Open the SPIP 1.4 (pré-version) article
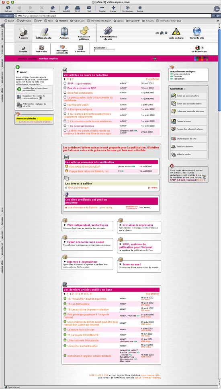Image resolution: width=221 pixels, height=389 pixels. click(x=79, y=84)
